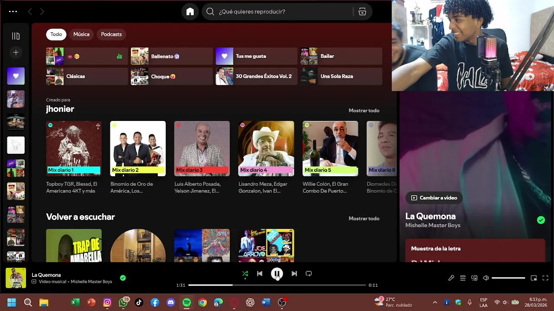Skip to next track
The width and height of the screenshot is (554, 311).
tap(294, 273)
